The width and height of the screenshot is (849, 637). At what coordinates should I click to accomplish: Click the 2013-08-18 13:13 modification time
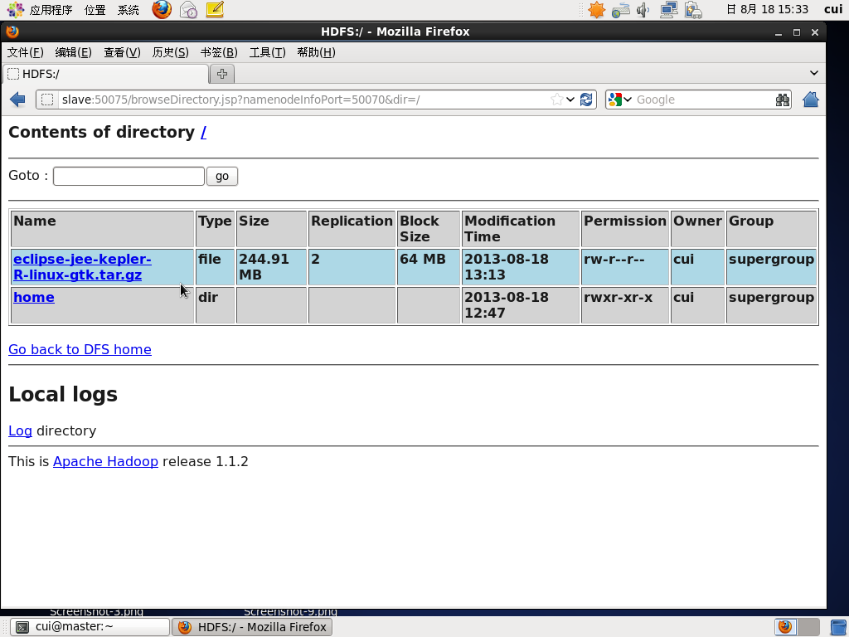tap(521, 267)
